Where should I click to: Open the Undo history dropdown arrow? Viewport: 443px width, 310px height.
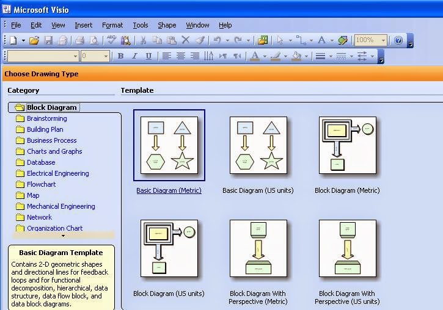coord(227,41)
